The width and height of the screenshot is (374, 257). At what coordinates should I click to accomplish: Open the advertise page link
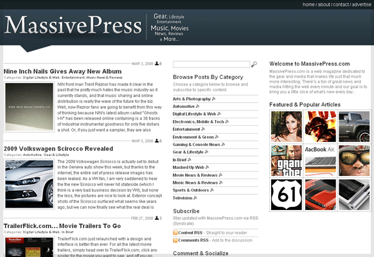point(361,4)
